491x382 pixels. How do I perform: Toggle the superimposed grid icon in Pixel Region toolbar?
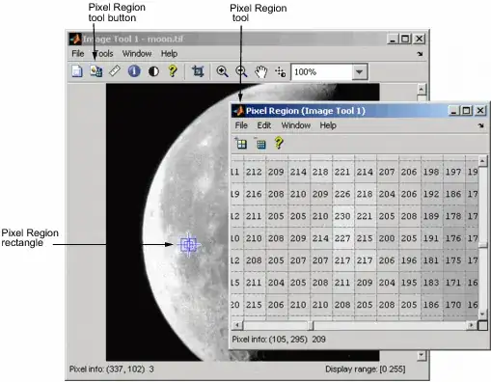point(241,144)
